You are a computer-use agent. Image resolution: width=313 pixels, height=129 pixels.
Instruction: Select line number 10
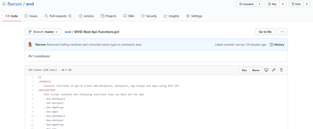32,116
